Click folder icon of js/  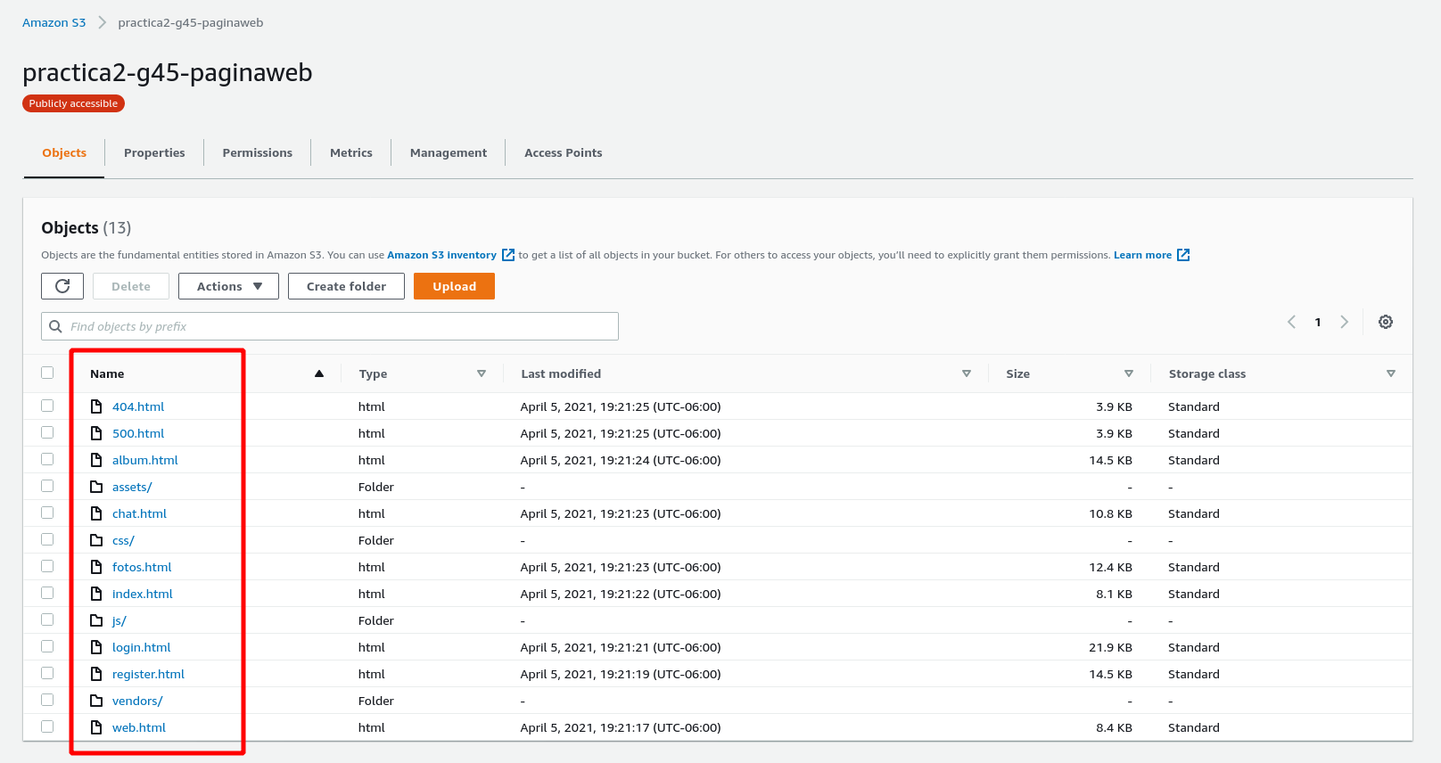pyautogui.click(x=96, y=620)
